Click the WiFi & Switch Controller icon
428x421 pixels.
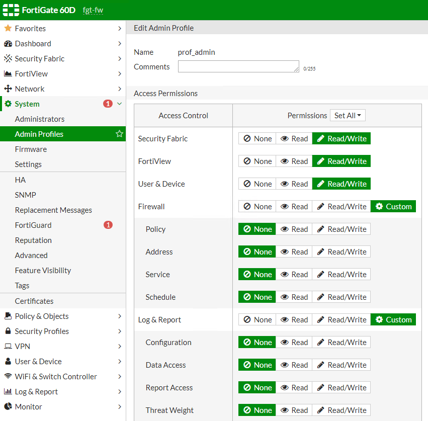pyautogui.click(x=8, y=377)
